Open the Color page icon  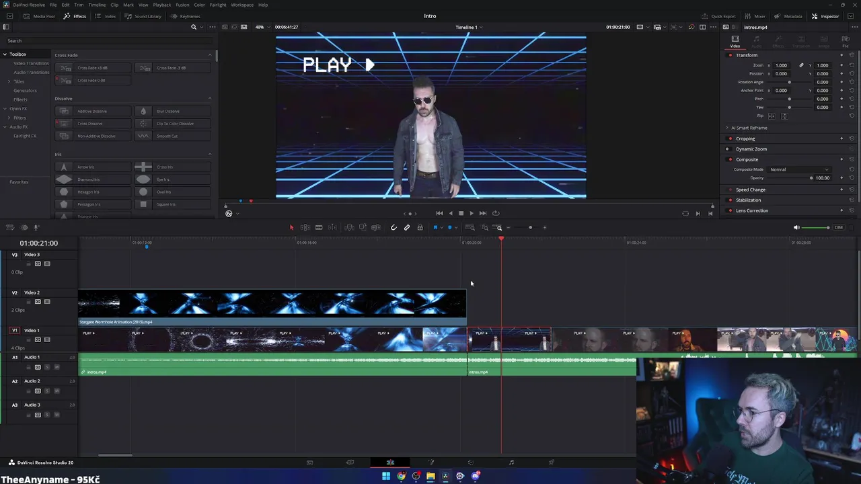pos(471,462)
